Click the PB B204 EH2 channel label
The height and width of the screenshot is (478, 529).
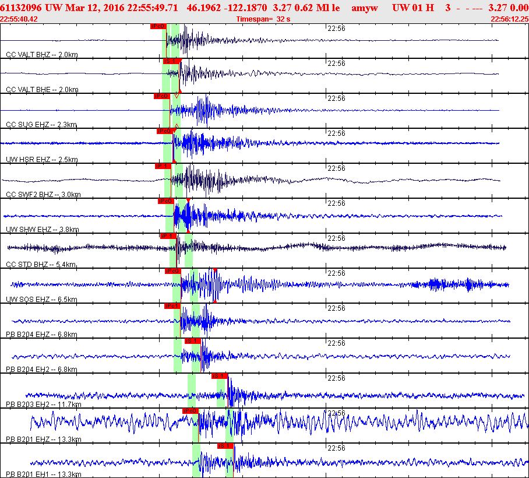coord(41,369)
